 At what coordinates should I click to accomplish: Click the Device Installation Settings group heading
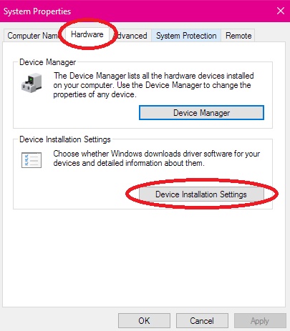(x=65, y=139)
